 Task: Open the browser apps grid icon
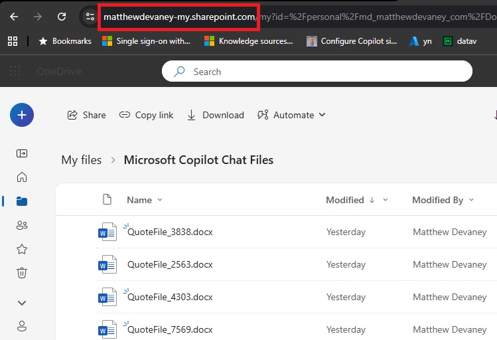[x=13, y=41]
